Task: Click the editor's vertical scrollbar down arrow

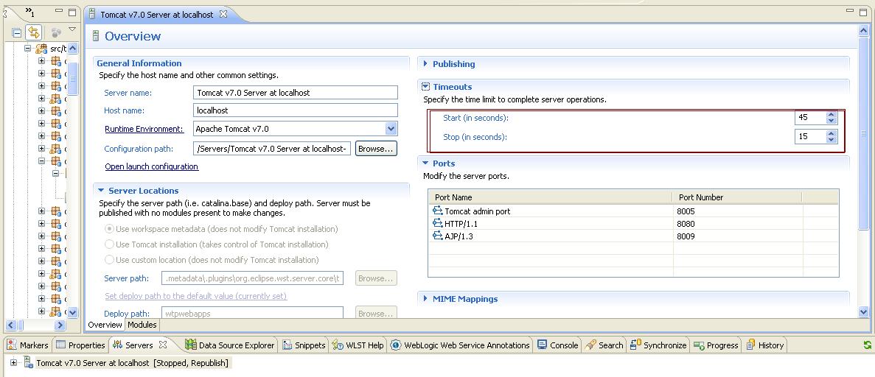Action: 863,312
